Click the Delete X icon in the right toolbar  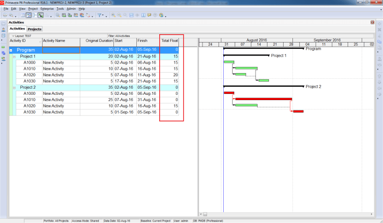(x=379, y=30)
